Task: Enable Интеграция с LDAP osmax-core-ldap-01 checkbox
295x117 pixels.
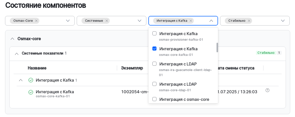Action: point(154,84)
